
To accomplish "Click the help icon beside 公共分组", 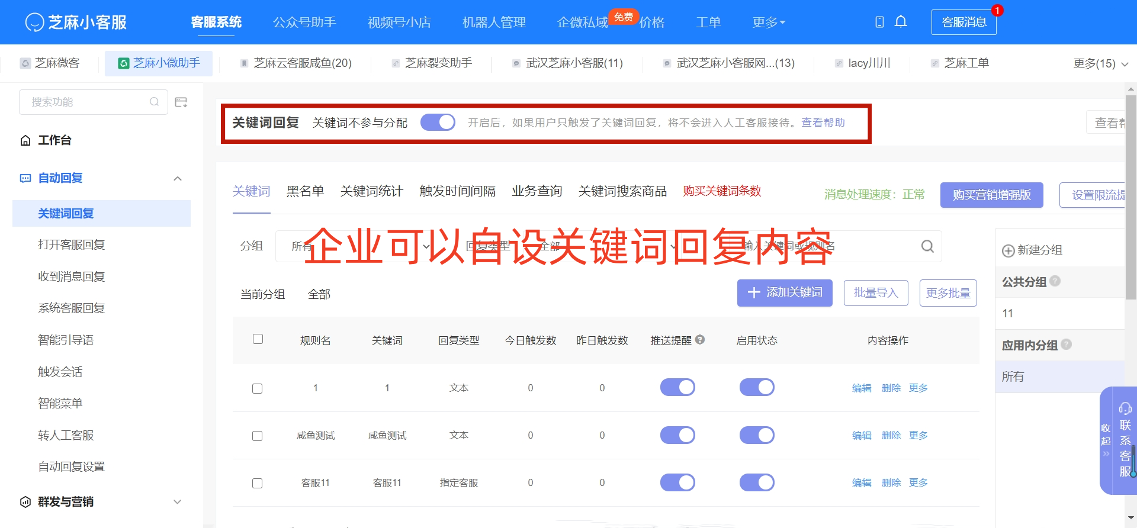I will coord(1055,281).
